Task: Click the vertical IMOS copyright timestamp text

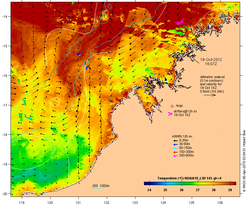Action: tap(244, 161)
